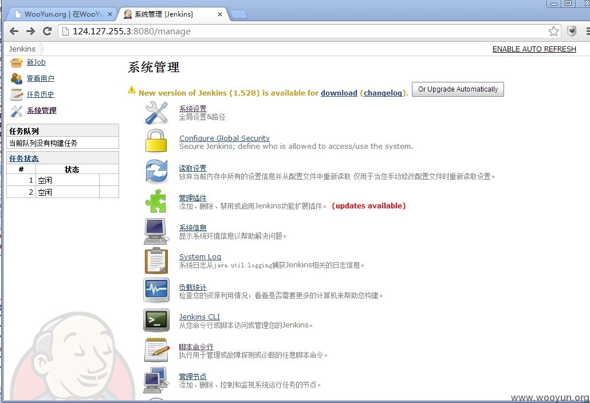
Task: Click executor 2 空闲 status cell
Action: 68,192
